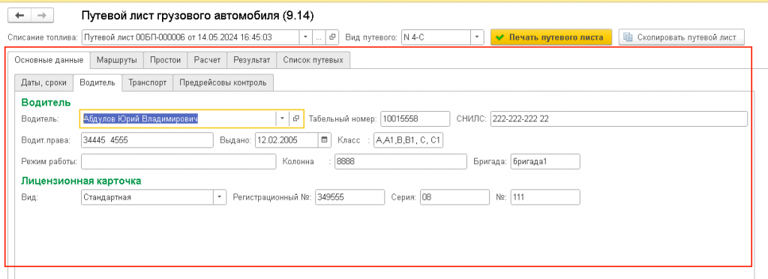The height and width of the screenshot is (279, 768).
Task: Select the Водитель subtab
Action: 97,82
